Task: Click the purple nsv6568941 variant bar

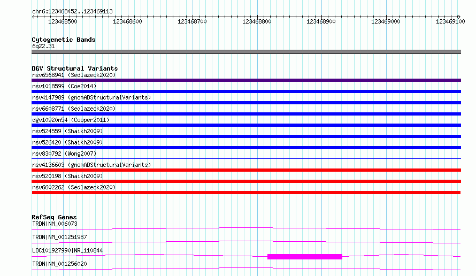Action: click(246, 80)
